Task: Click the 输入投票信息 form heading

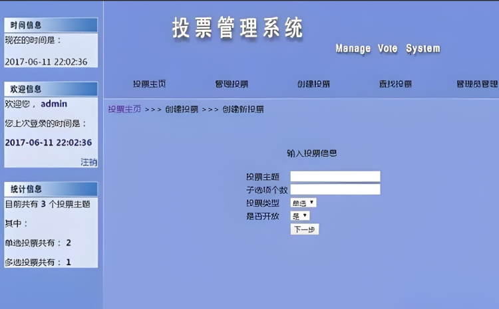Action: 312,154
